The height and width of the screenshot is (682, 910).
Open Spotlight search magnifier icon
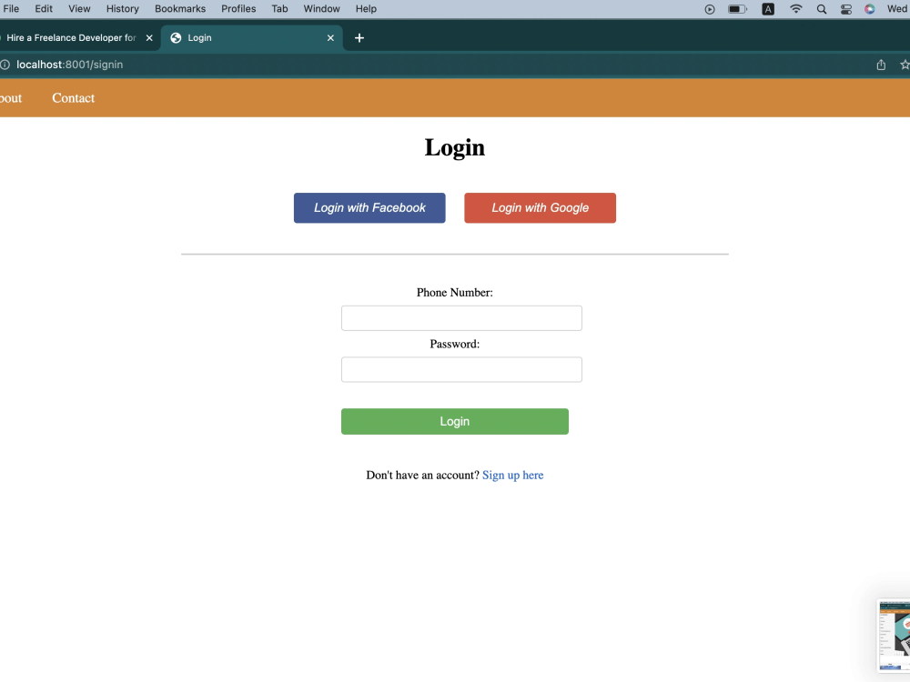coord(821,9)
